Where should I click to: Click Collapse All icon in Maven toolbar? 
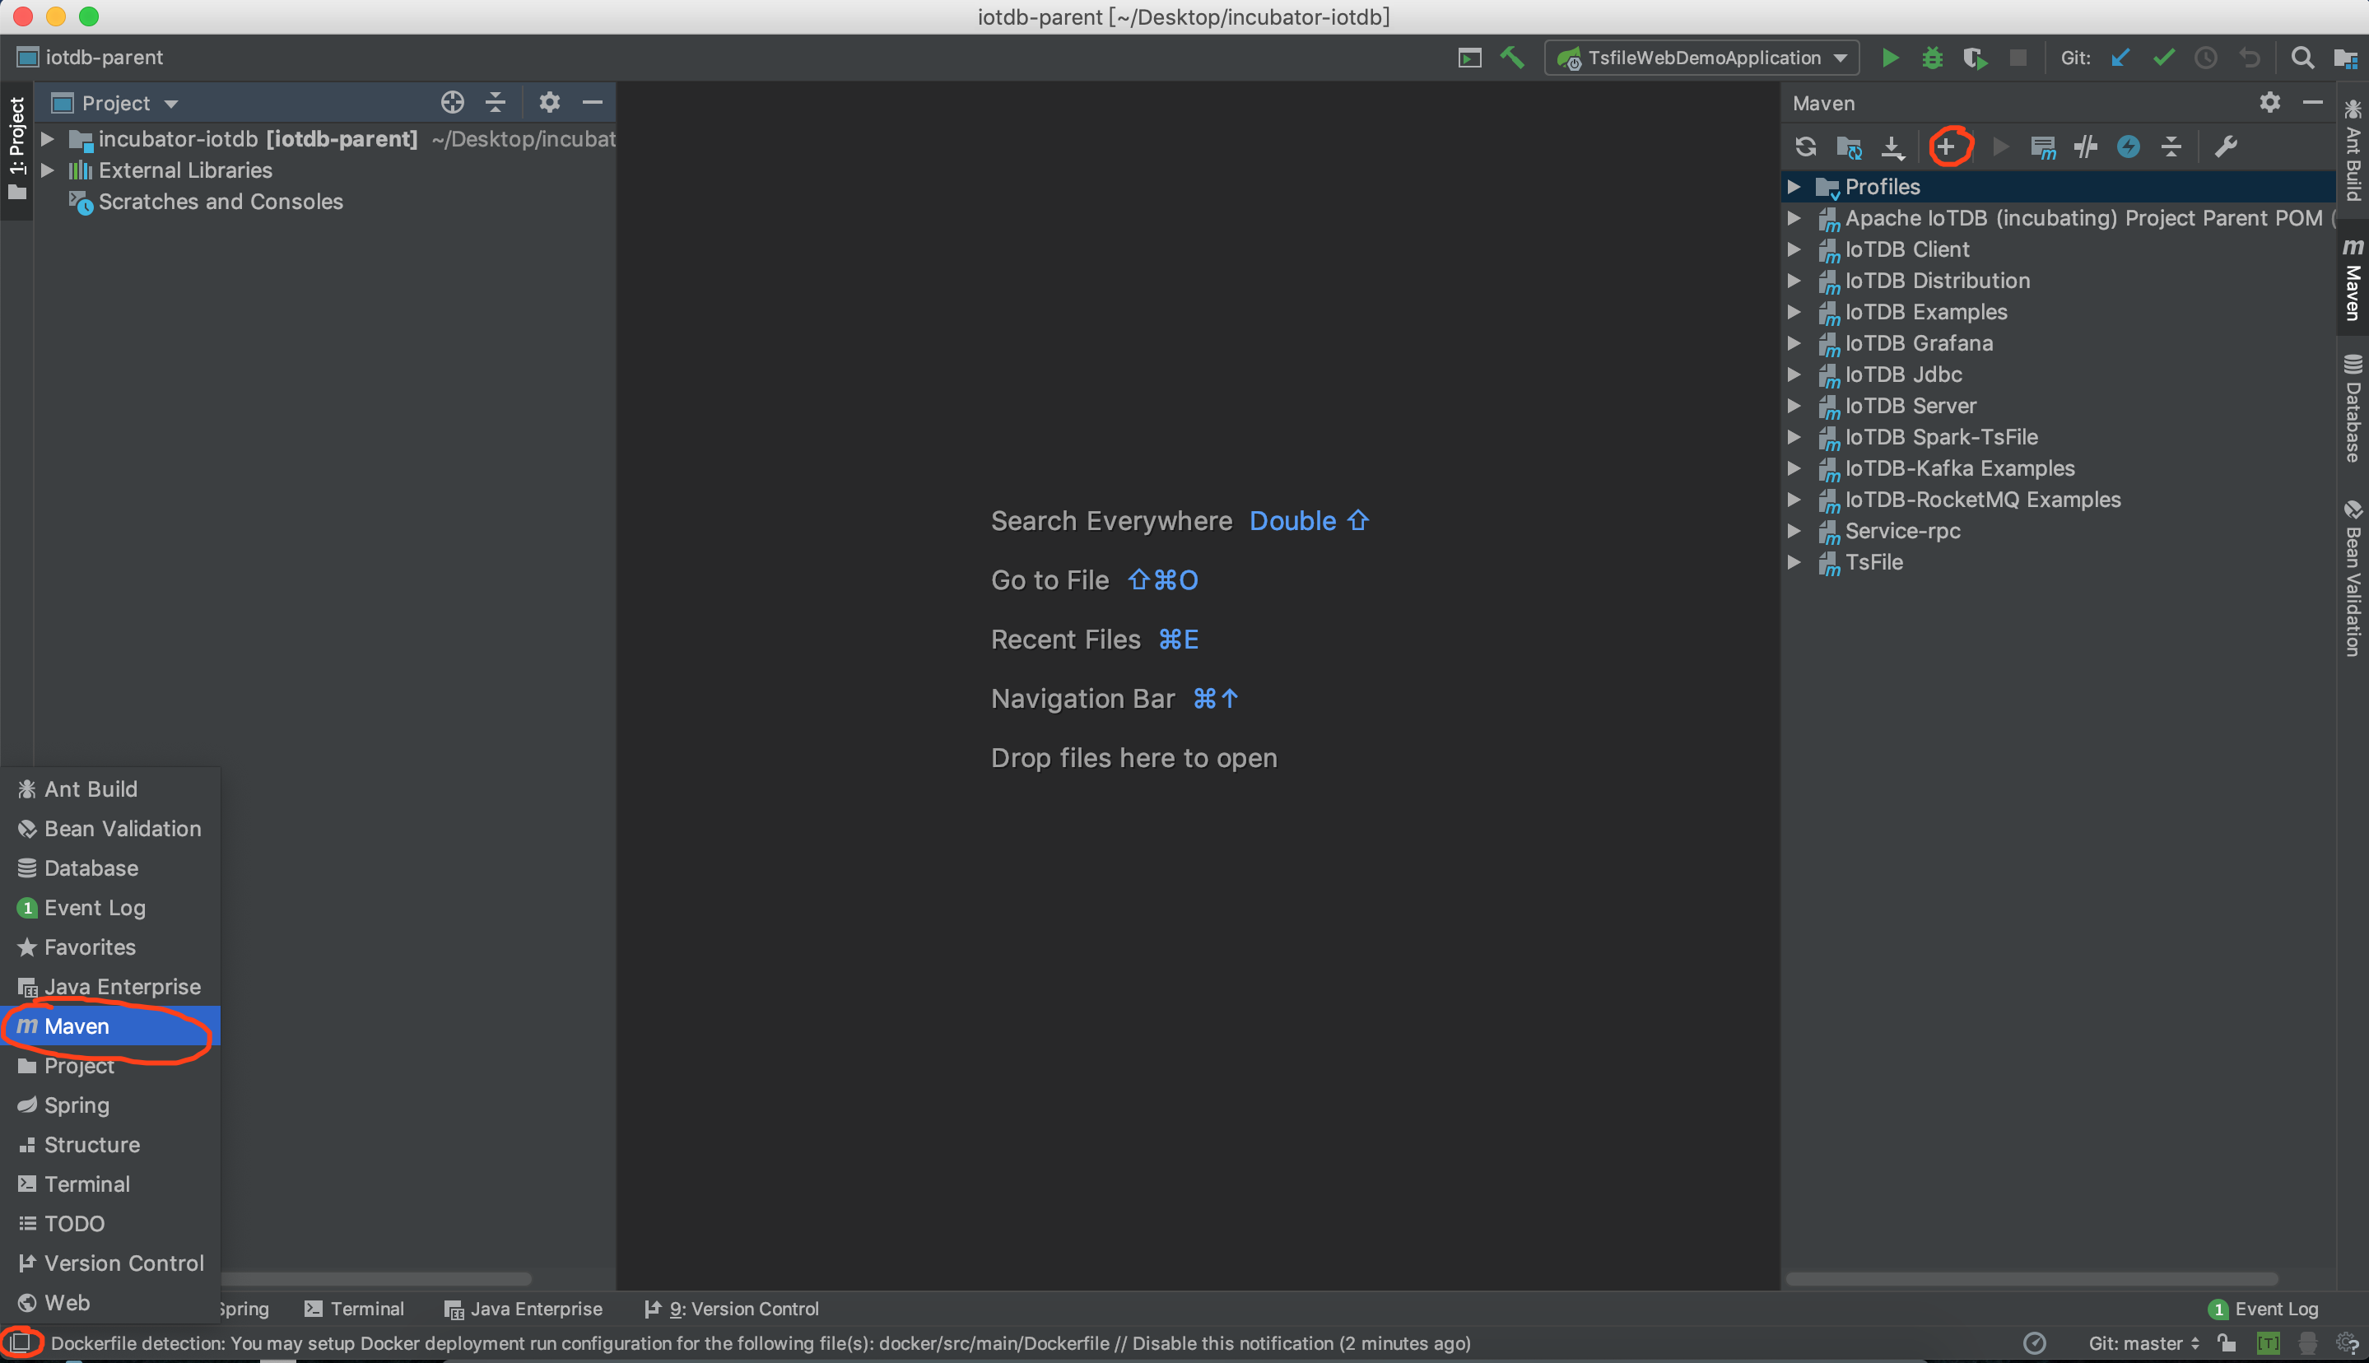[2171, 147]
